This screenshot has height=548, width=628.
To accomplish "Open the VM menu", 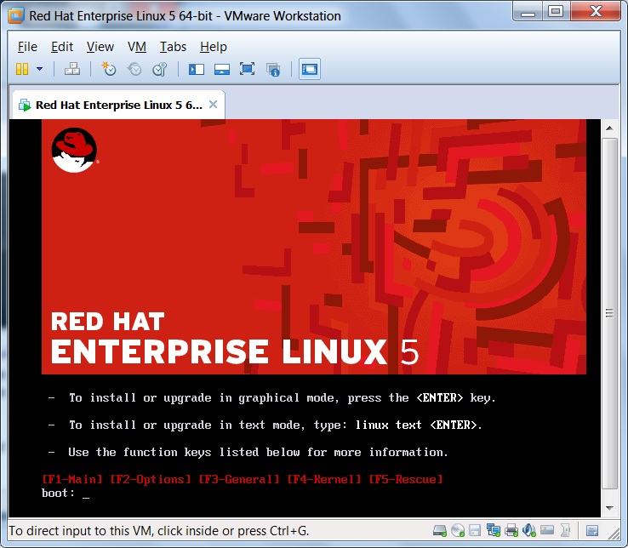I will (137, 47).
